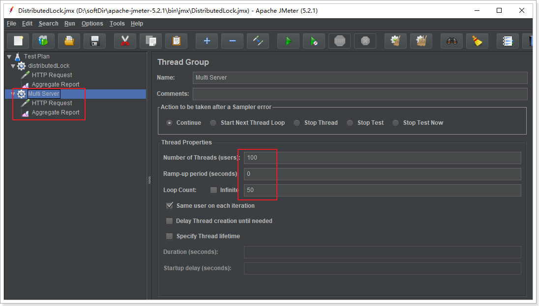Click the Toggle enable/disable icon in toolbar

point(258,41)
